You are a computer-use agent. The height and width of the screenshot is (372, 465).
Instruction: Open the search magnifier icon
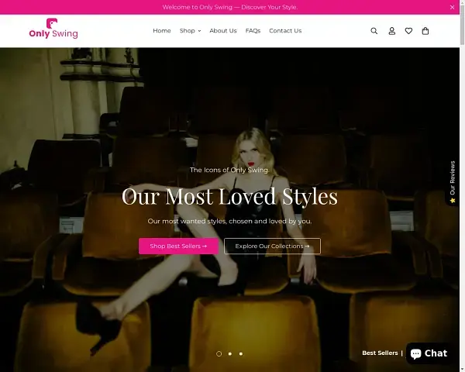374,31
